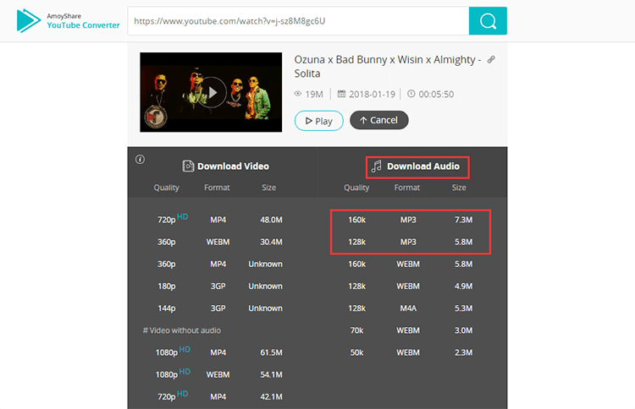Click the '# Video without audio' label
Screen dimensions: 635x409
182,330
